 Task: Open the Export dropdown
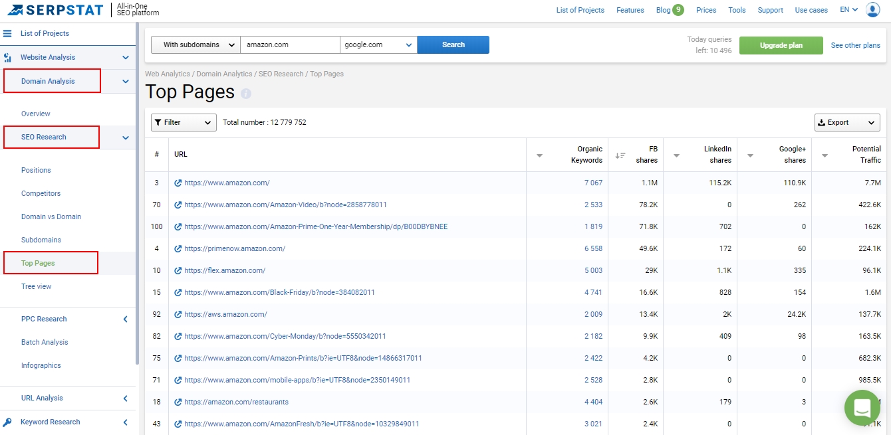pyautogui.click(x=847, y=122)
